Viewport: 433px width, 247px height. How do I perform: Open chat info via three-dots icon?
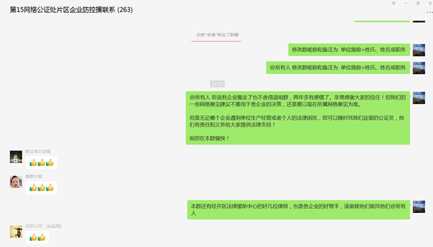pyautogui.click(x=430, y=12)
